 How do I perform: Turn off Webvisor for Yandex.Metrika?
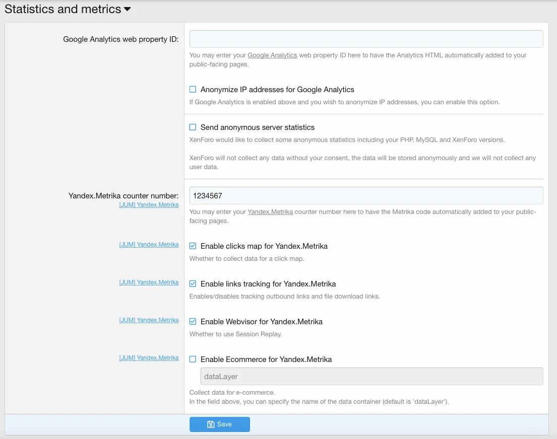[193, 322]
